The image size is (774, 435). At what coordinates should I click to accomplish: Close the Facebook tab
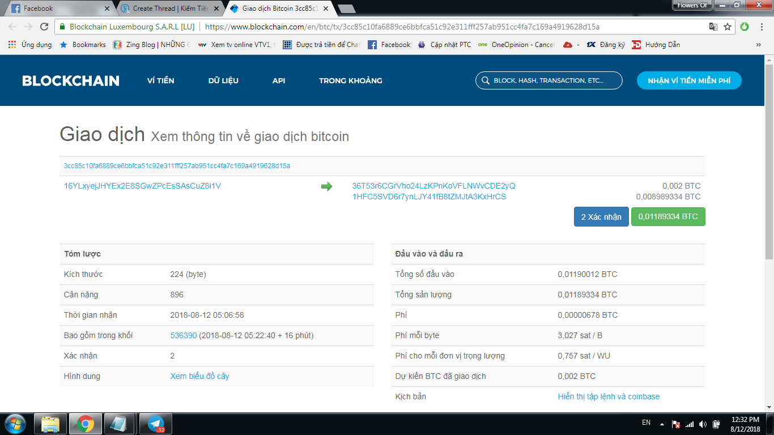(x=107, y=8)
